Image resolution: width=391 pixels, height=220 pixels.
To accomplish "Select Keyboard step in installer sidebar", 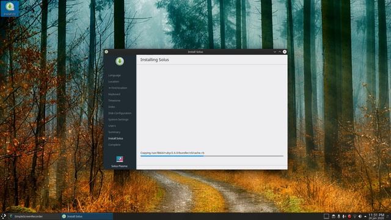I will point(114,94).
